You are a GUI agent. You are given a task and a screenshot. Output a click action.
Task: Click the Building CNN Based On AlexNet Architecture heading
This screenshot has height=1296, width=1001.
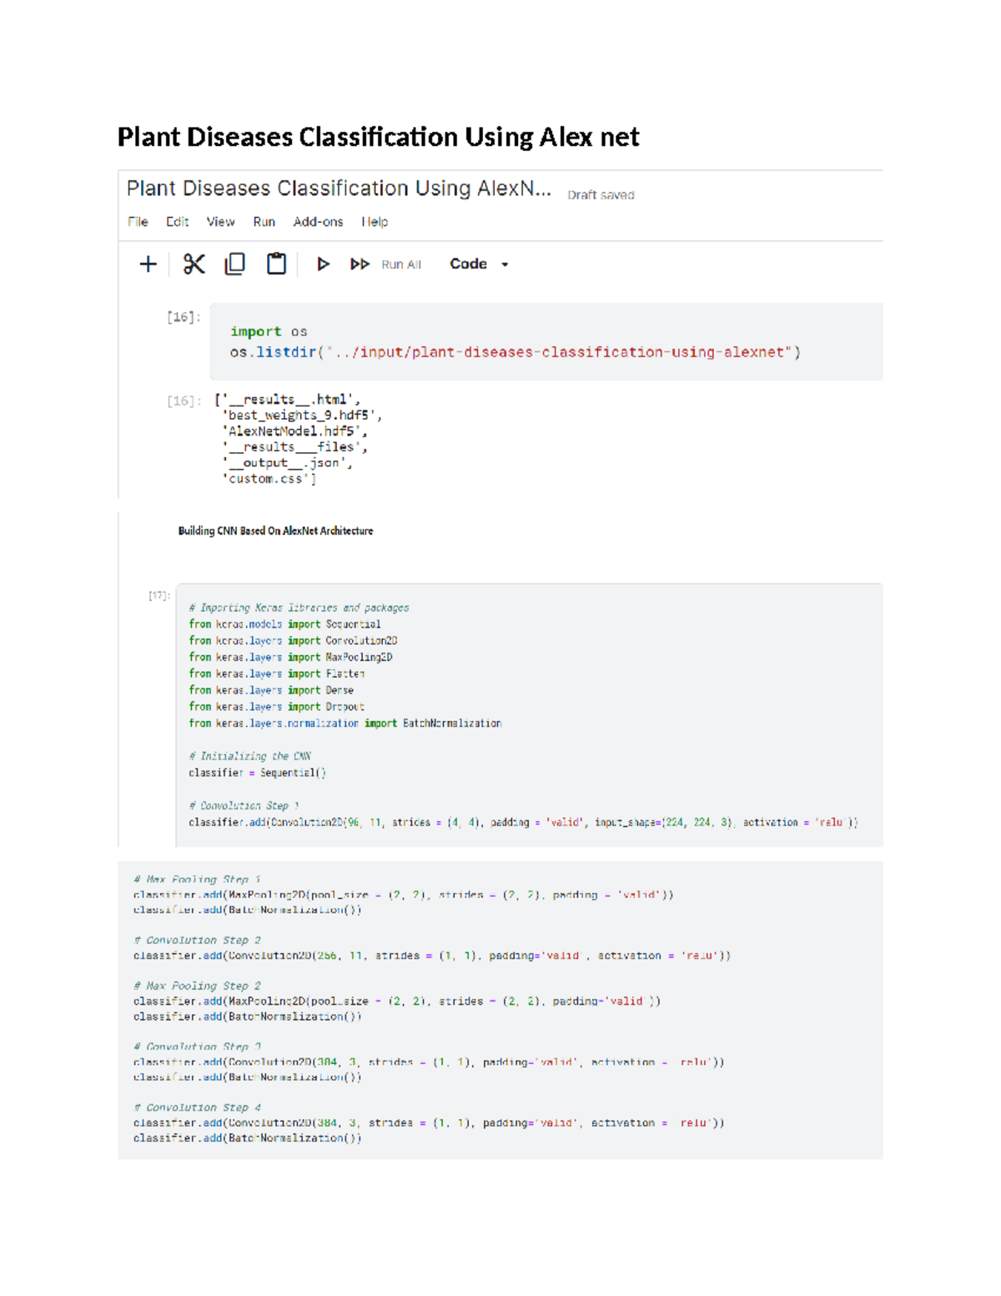click(275, 531)
